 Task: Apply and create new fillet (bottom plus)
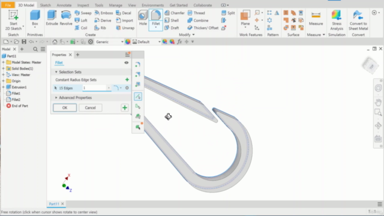point(125,108)
